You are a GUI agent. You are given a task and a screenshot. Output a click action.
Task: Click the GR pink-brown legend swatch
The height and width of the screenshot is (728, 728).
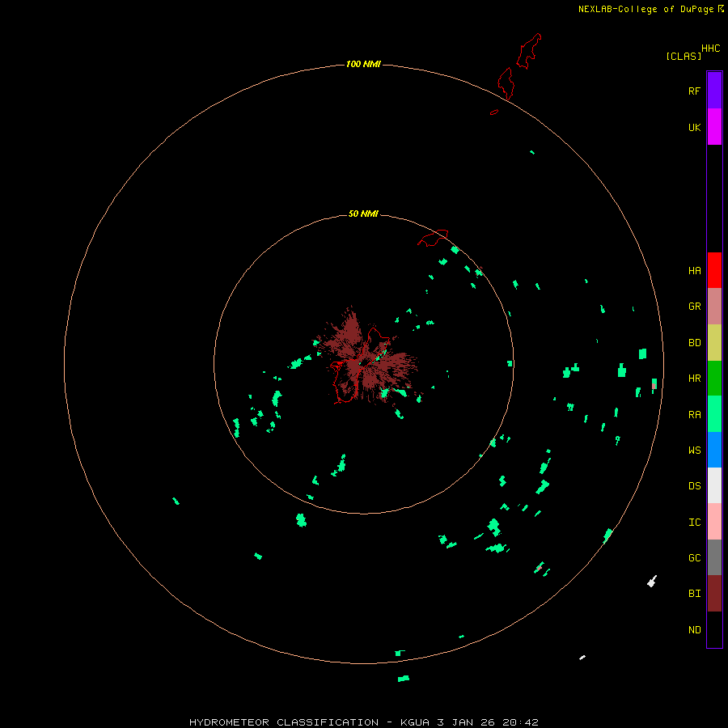point(714,307)
